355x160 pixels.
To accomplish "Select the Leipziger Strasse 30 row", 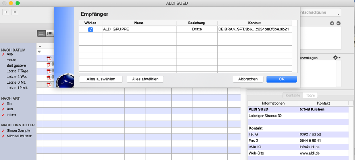I will point(298,116).
